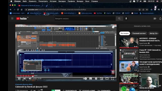The width and height of the screenshot is (162, 91).
Task: Go fullscreen with the player button
Action: tap(112, 79)
